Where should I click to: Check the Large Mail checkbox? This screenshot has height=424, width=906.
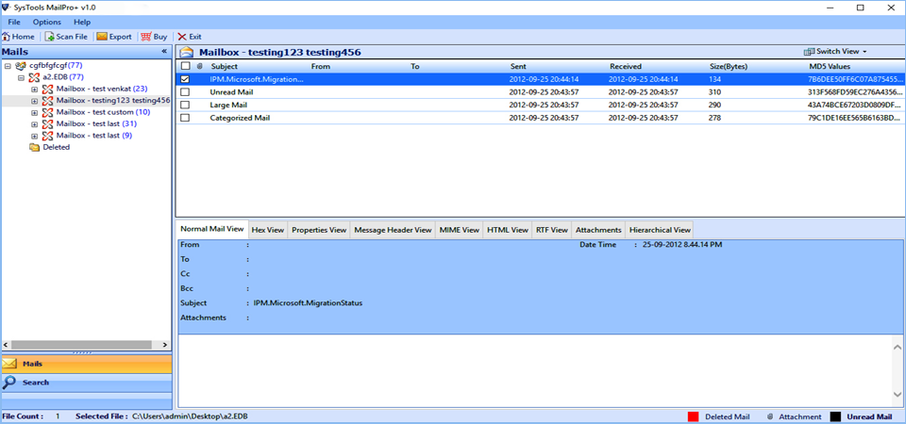coord(186,105)
